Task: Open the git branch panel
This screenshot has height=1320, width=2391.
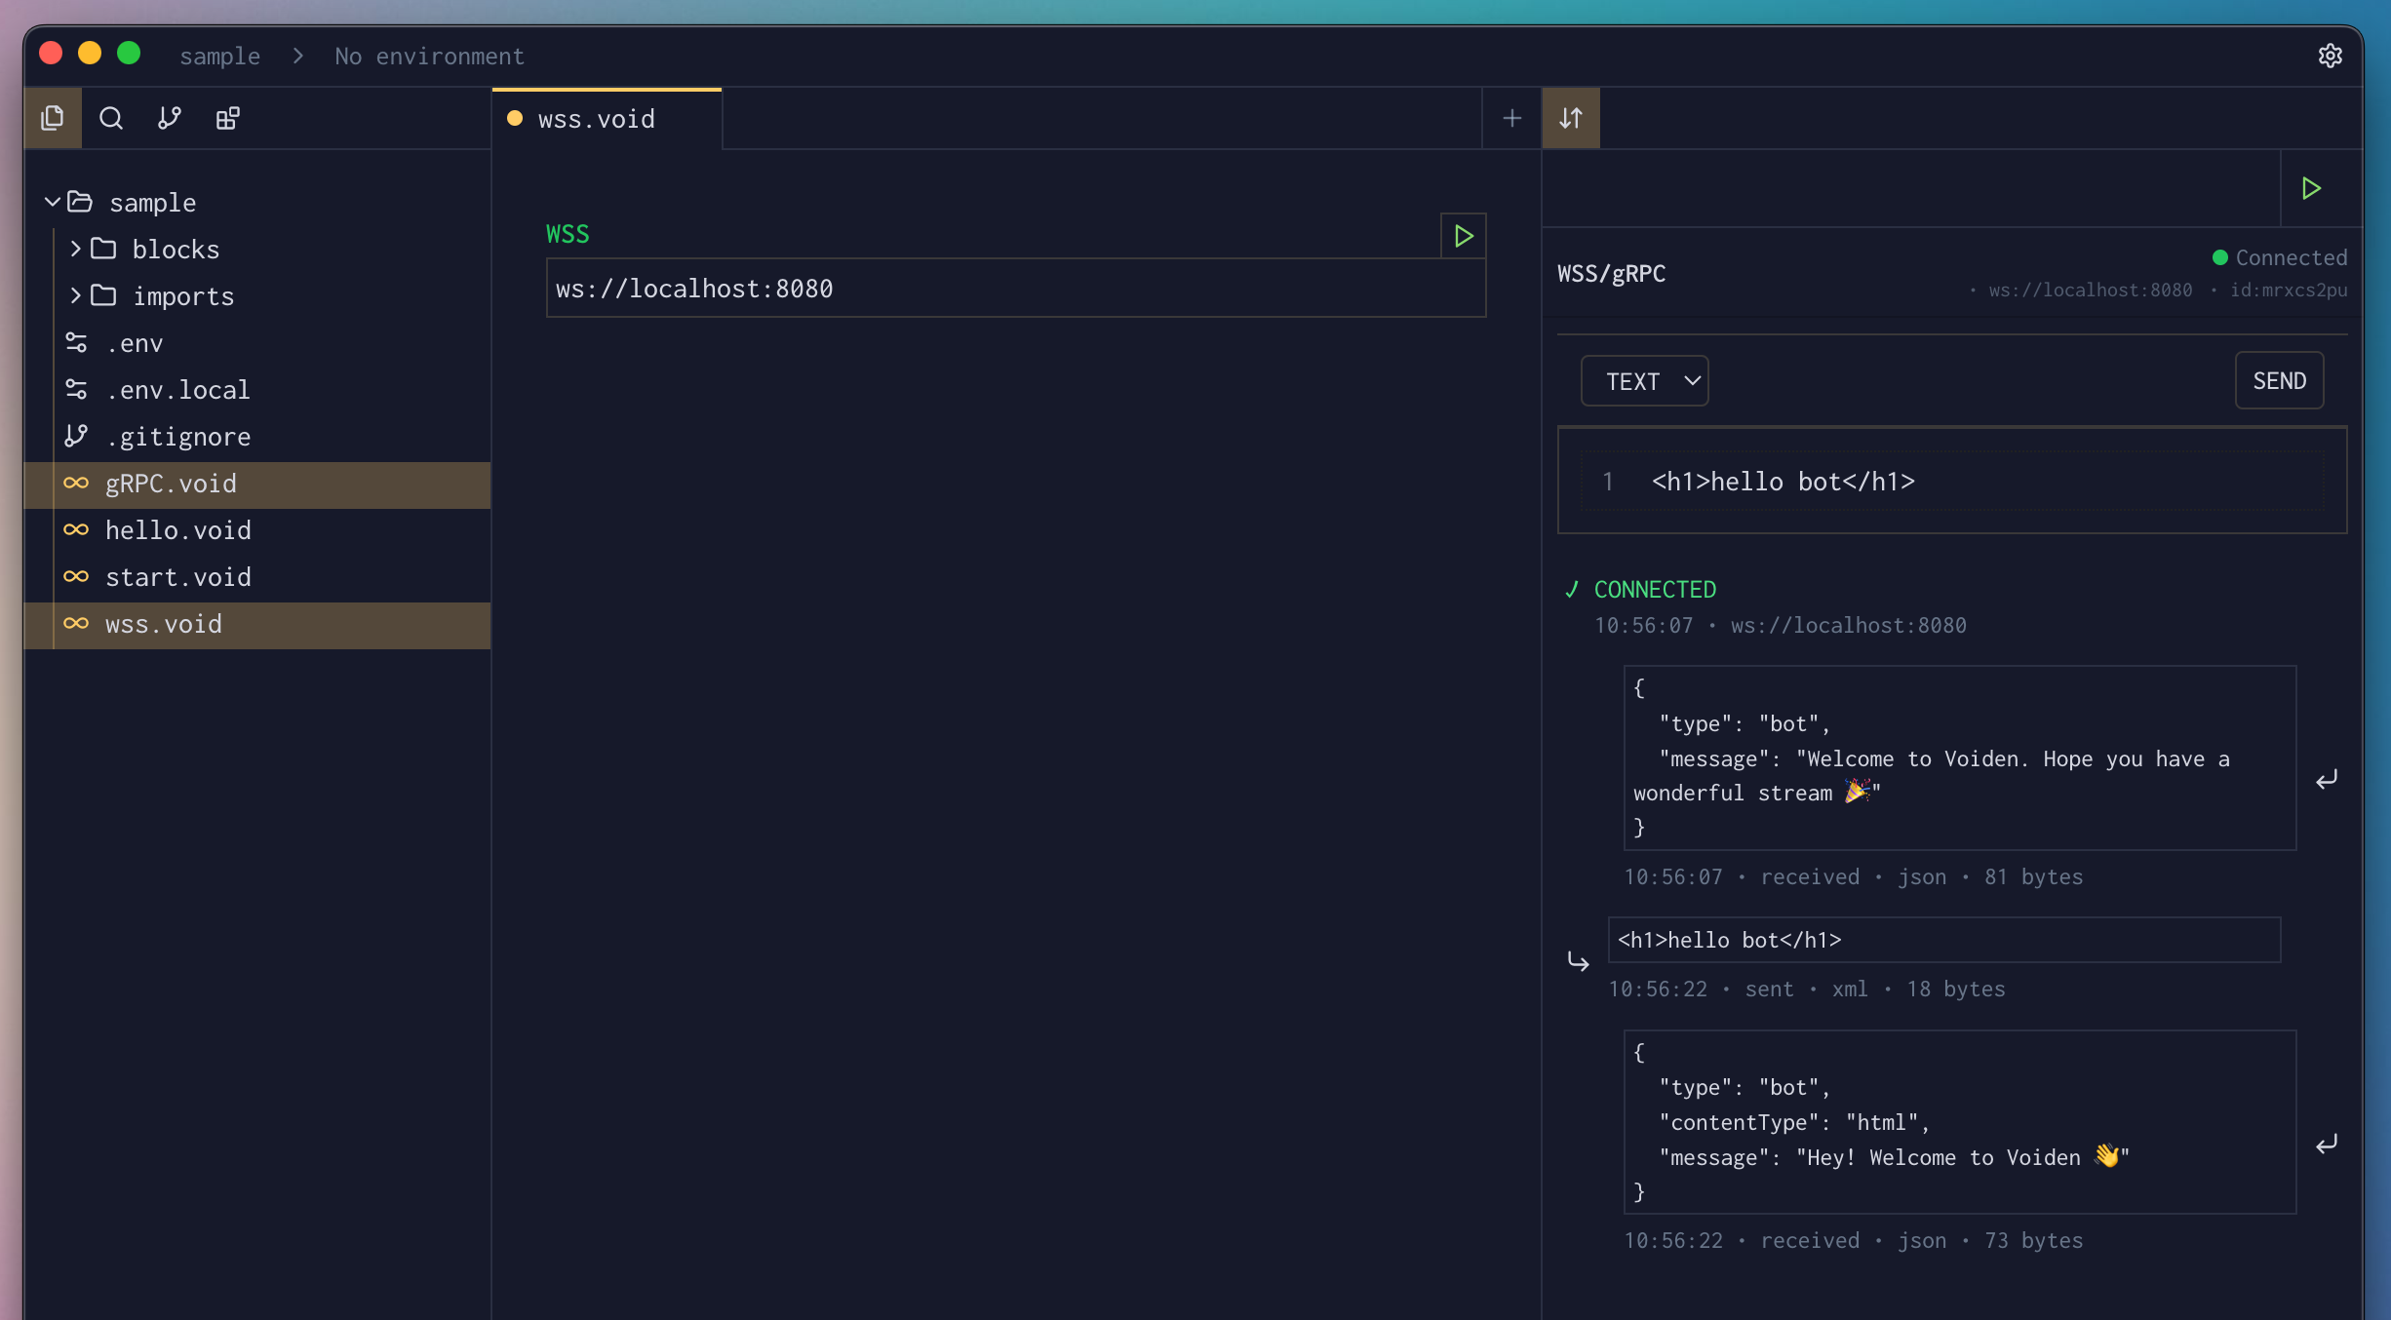Action: (x=169, y=117)
